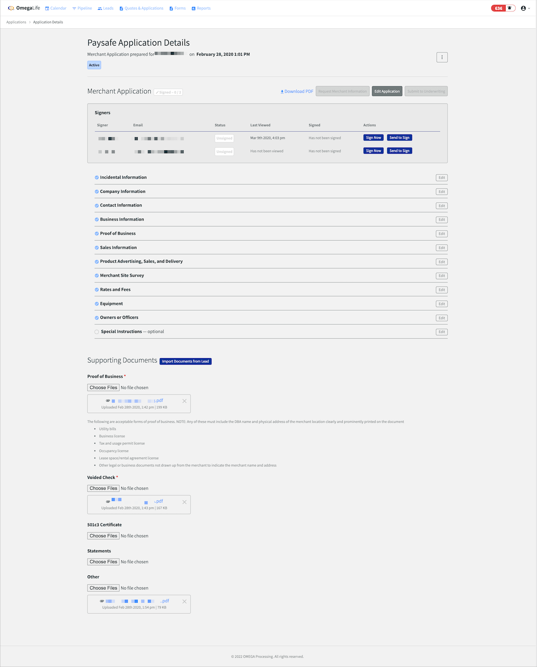Click Edit on the Proof of Business row

pyautogui.click(x=442, y=234)
